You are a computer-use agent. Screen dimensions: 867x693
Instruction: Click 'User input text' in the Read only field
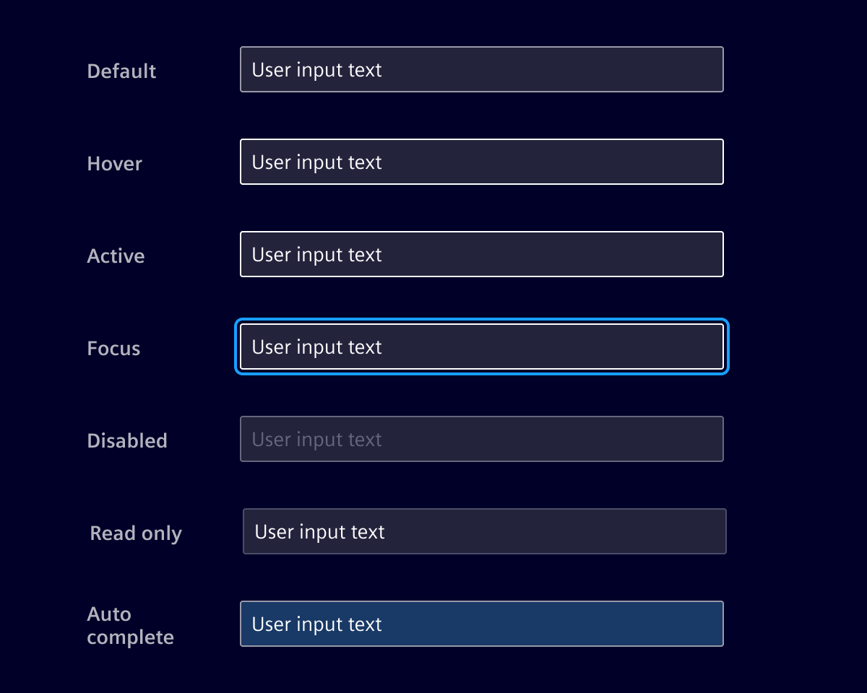coord(319,531)
